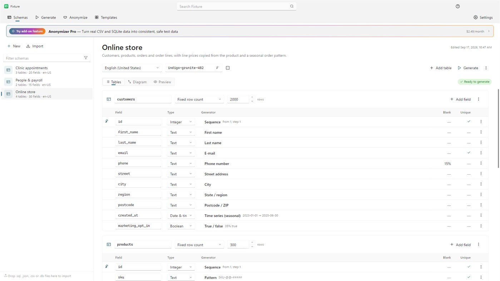The width and height of the screenshot is (500, 281).
Task: Click the Add table button
Action: pos(441,68)
